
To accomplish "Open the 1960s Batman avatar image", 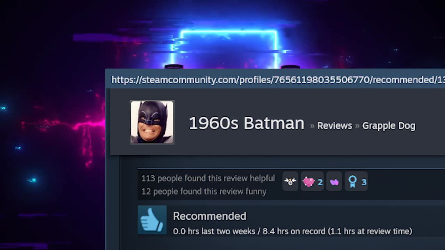I will (x=152, y=122).
